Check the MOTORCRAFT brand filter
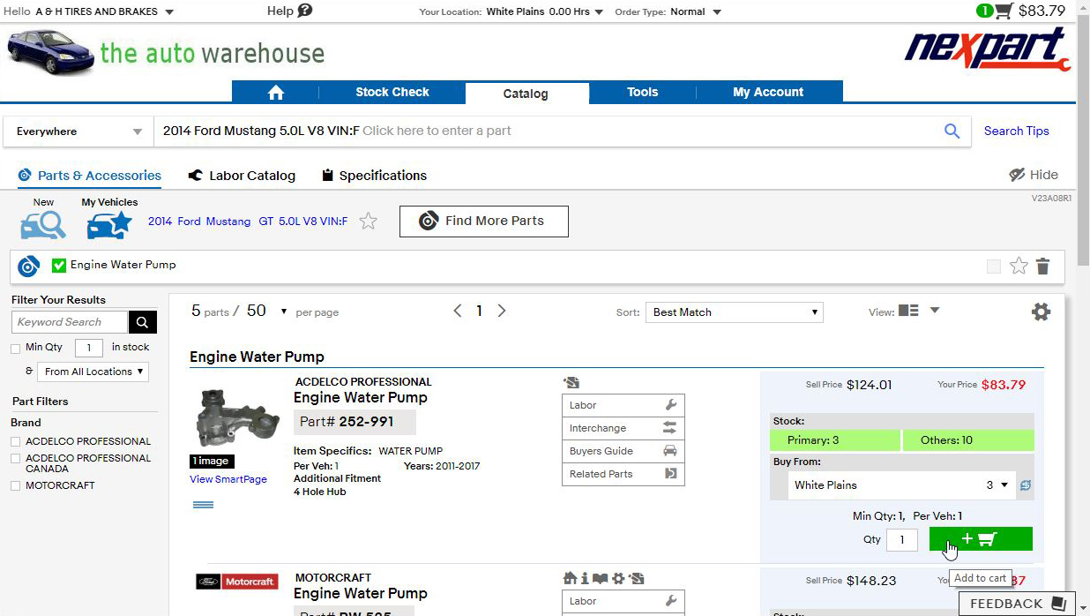The image size is (1090, 616). [16, 485]
